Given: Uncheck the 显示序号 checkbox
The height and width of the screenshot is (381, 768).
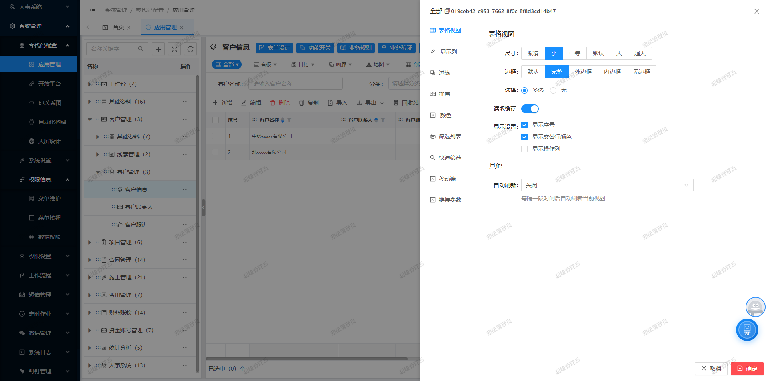Looking at the screenshot, I should 524,125.
